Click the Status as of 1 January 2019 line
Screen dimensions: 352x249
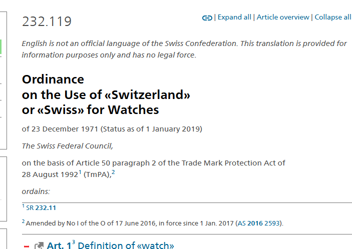112,129
